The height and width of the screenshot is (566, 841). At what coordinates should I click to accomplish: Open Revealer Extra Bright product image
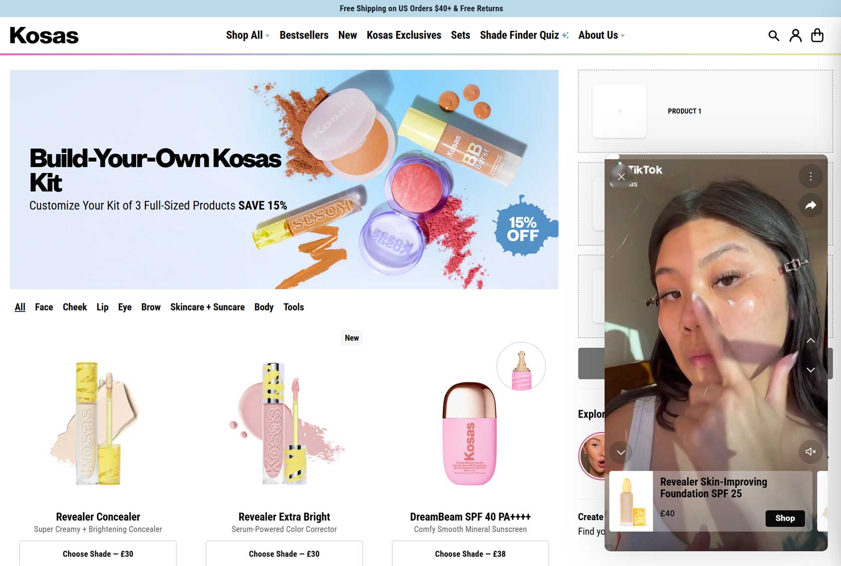pyautogui.click(x=284, y=424)
